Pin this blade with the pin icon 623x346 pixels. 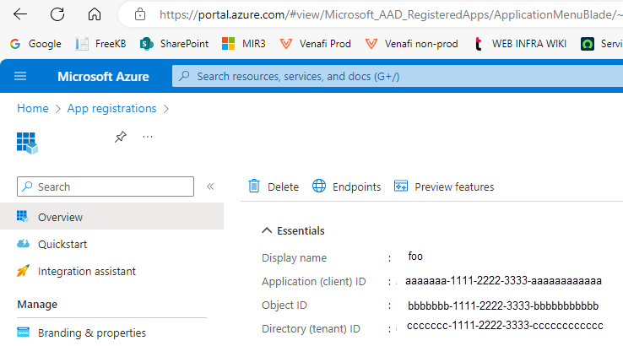[x=121, y=137]
